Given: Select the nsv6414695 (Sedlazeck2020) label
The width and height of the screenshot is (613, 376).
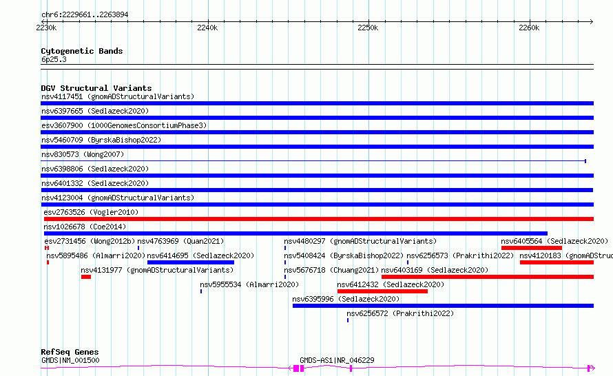Looking at the screenshot, I should click(200, 255).
